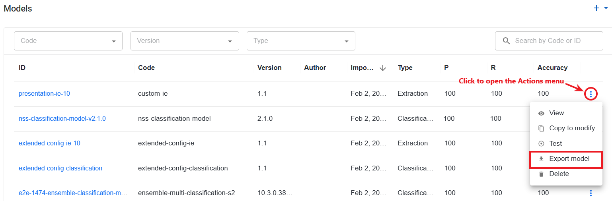612x201 pixels.
Task: Click the download icon beside Export model
Action: tap(541, 159)
